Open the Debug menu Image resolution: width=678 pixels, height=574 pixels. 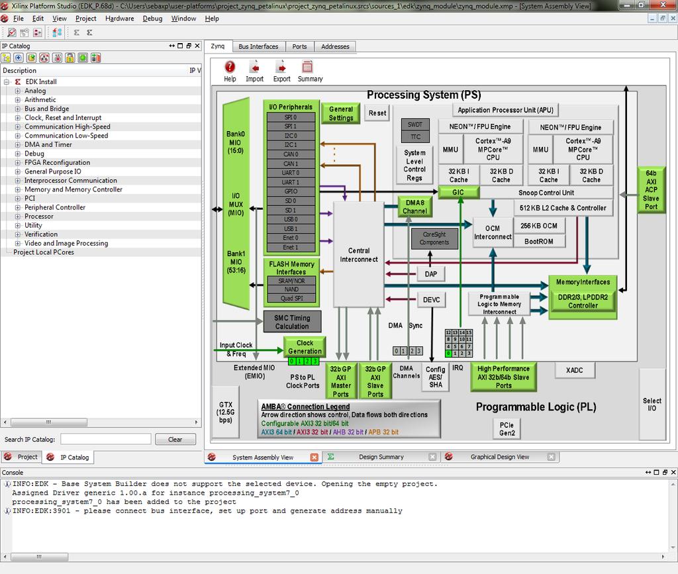[153, 19]
